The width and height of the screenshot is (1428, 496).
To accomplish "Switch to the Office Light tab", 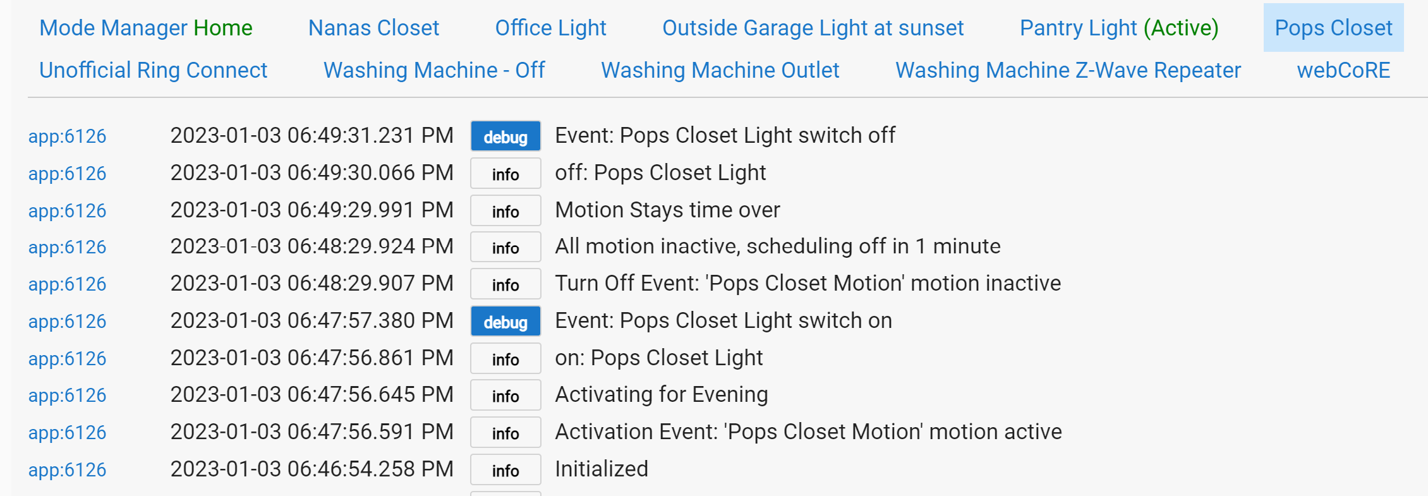I will 550,28.
